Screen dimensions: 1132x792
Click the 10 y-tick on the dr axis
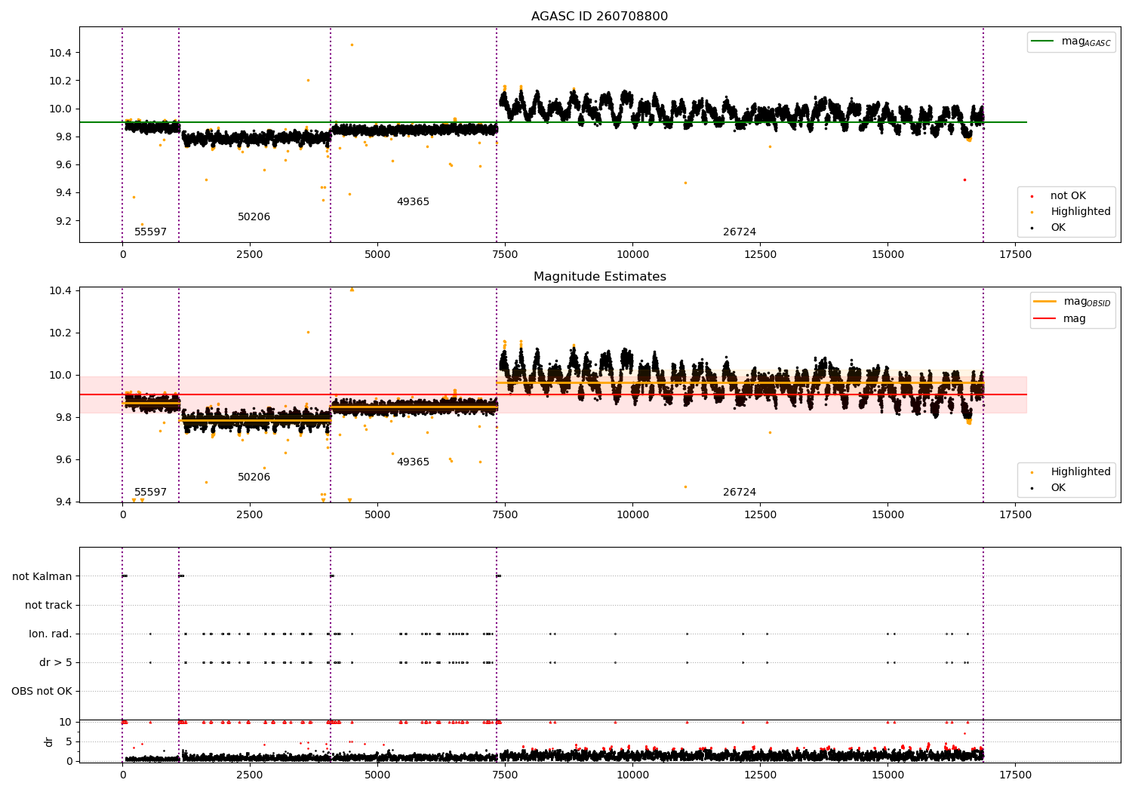[66, 722]
